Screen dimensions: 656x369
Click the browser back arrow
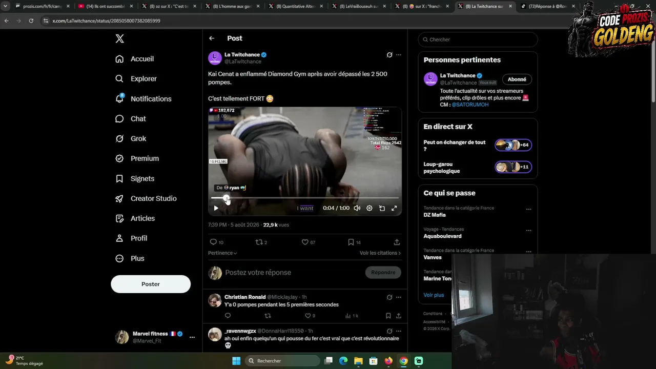click(x=7, y=20)
